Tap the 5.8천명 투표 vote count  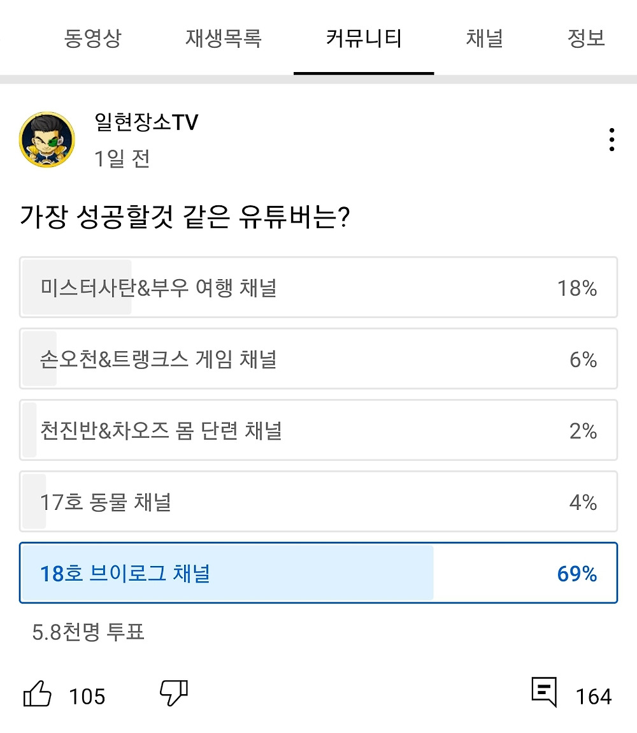[89, 632]
